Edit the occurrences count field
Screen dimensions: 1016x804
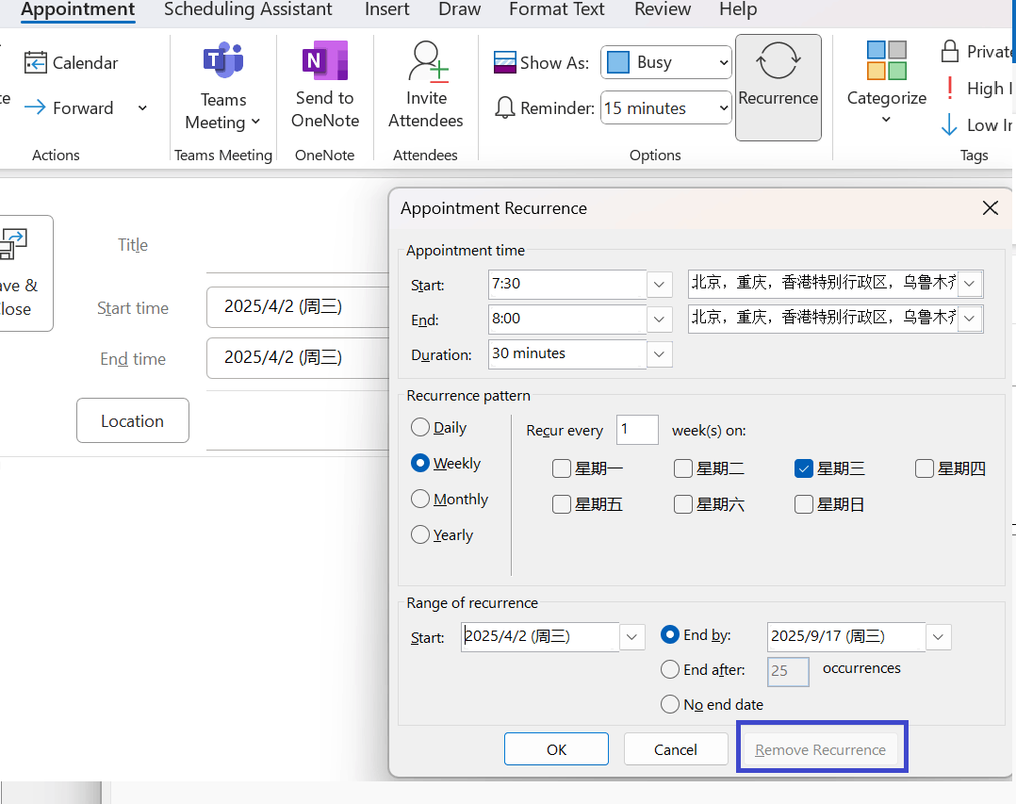point(788,671)
